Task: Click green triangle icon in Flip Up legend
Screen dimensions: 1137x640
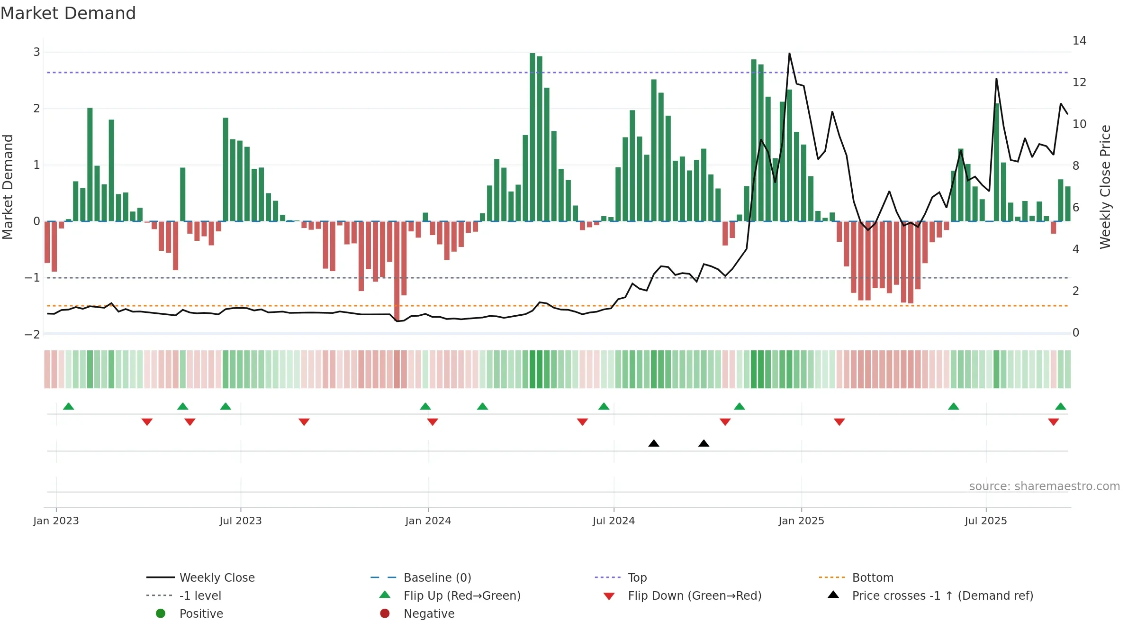Action: pos(385,594)
